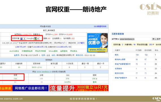Click the 360 backlink value 323万6
Image resolution: width=161 pixels, height=102 pixels.
point(67,82)
